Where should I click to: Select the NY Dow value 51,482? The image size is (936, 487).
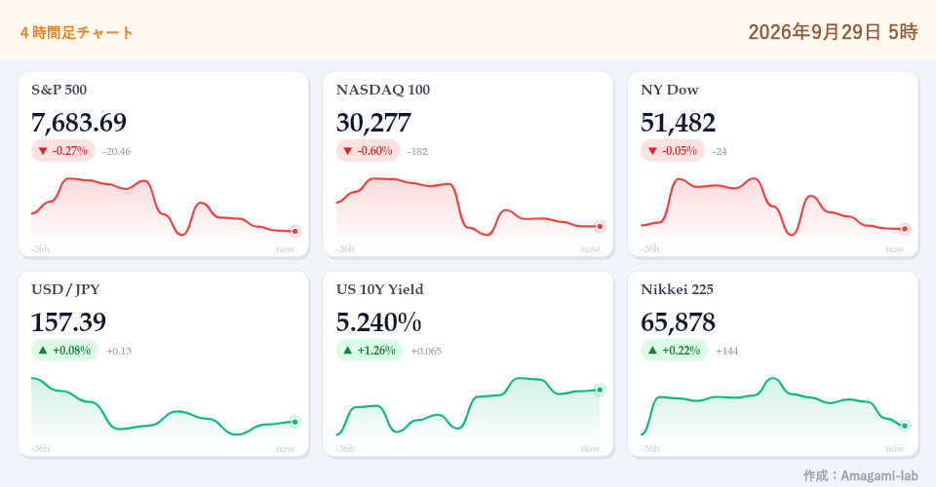[x=679, y=123]
